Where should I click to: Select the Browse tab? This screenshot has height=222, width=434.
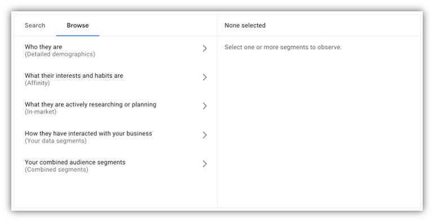pos(78,25)
